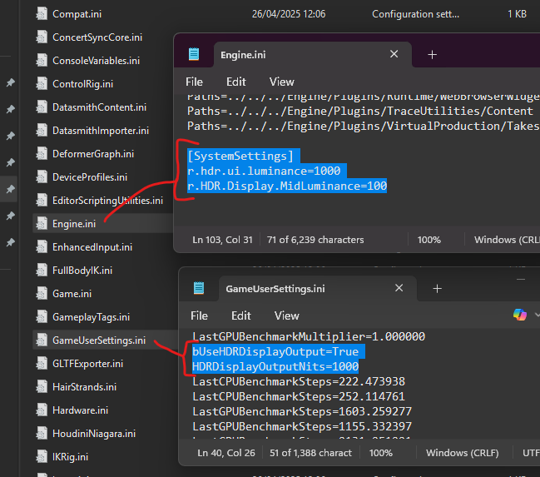Click LastGPUBenchmarkMultiplier=1.000000 line
The height and width of the screenshot is (477, 540).
pos(309,336)
